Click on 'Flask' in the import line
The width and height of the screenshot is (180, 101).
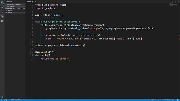coord(63,5)
